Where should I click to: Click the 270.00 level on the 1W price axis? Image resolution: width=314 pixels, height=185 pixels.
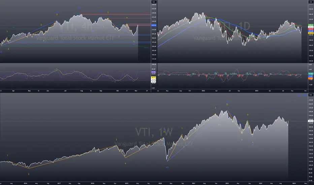311,100
